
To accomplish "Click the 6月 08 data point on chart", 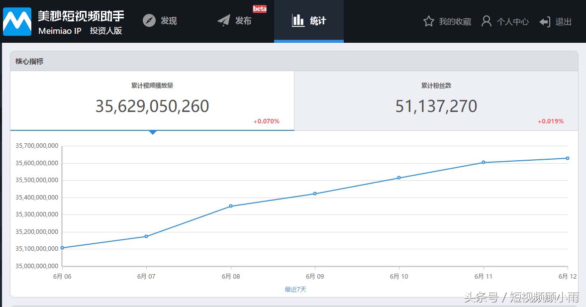I will (231, 206).
